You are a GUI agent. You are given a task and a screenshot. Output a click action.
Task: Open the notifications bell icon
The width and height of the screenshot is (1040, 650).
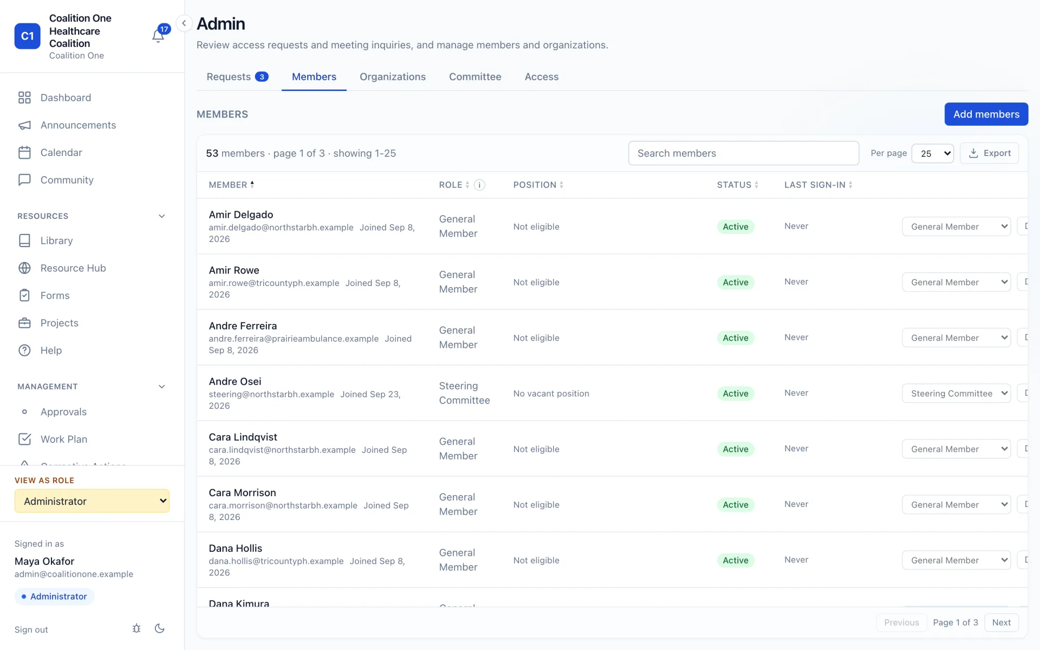[158, 36]
